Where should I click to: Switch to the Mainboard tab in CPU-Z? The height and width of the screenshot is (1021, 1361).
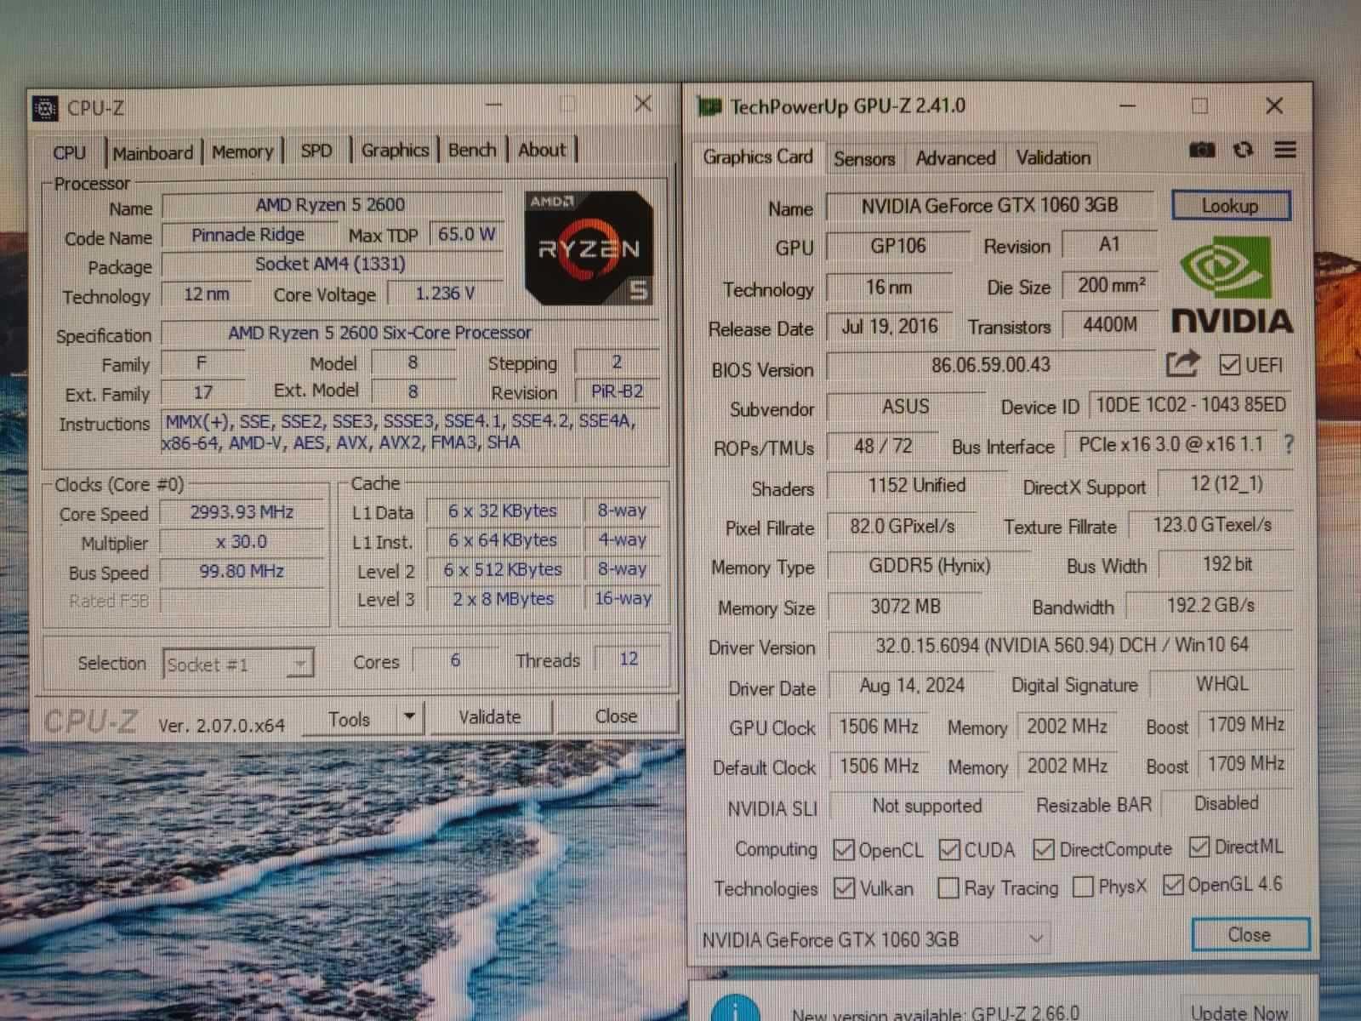pos(153,153)
